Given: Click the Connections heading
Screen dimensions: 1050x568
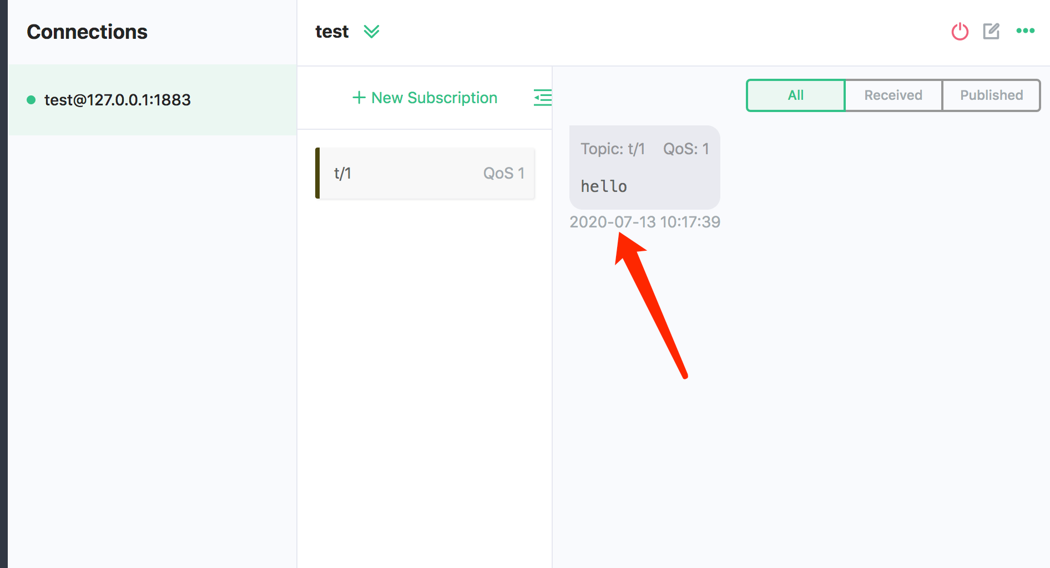Looking at the screenshot, I should [x=87, y=32].
